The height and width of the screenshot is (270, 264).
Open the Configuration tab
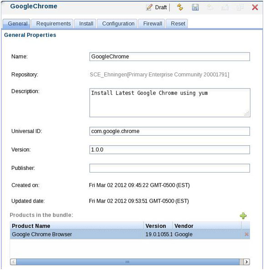[x=117, y=24]
